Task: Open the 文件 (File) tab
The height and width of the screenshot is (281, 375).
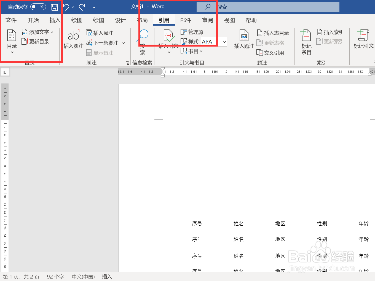Action: click(11, 20)
